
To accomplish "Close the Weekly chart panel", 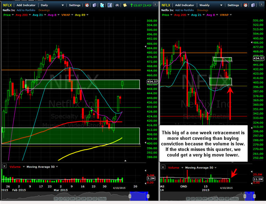I will pos(262,4).
